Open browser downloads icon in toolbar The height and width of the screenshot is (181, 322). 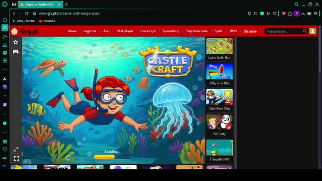pyautogui.click(x=303, y=14)
